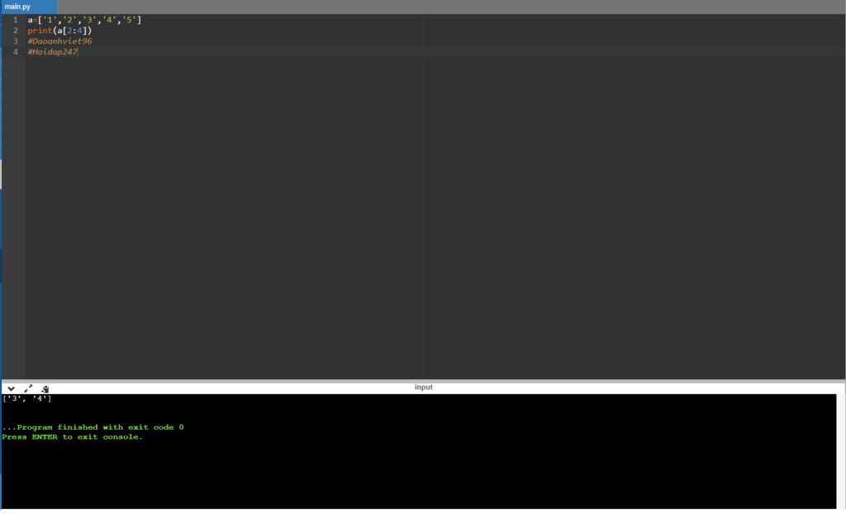
Task: Click line number 2 in the gutter
Action: coord(16,31)
